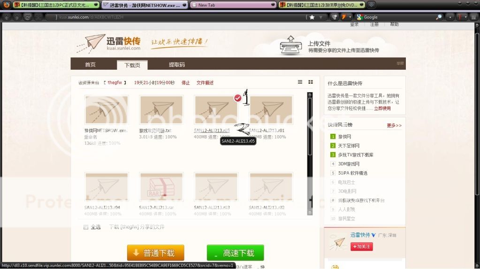Open the 文件描述 link
480x269 pixels.
point(205,82)
